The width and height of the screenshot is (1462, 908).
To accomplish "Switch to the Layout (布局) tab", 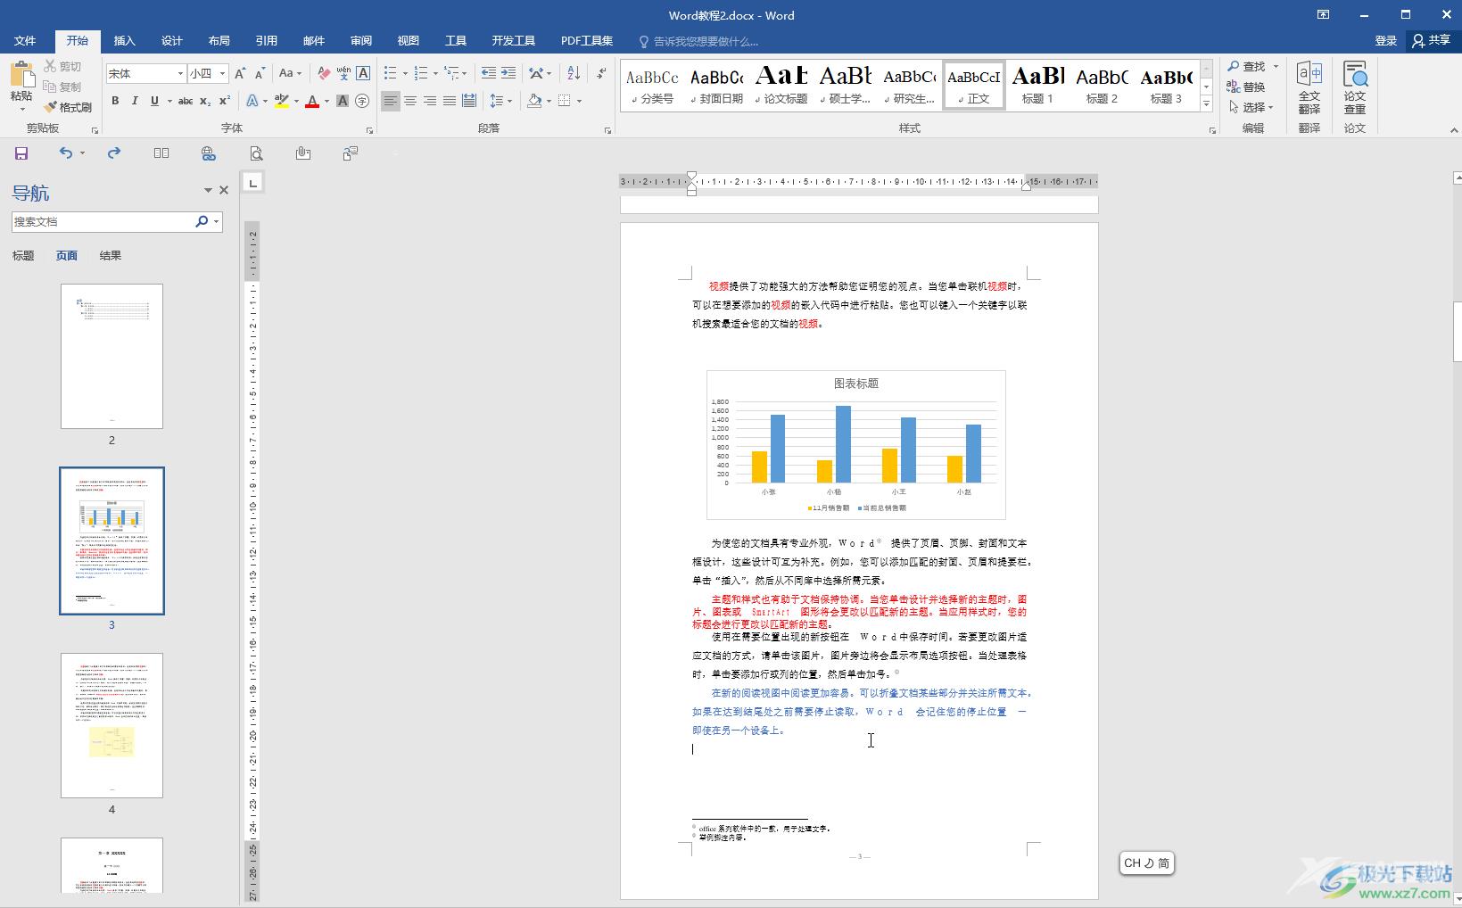I will 219,41.
